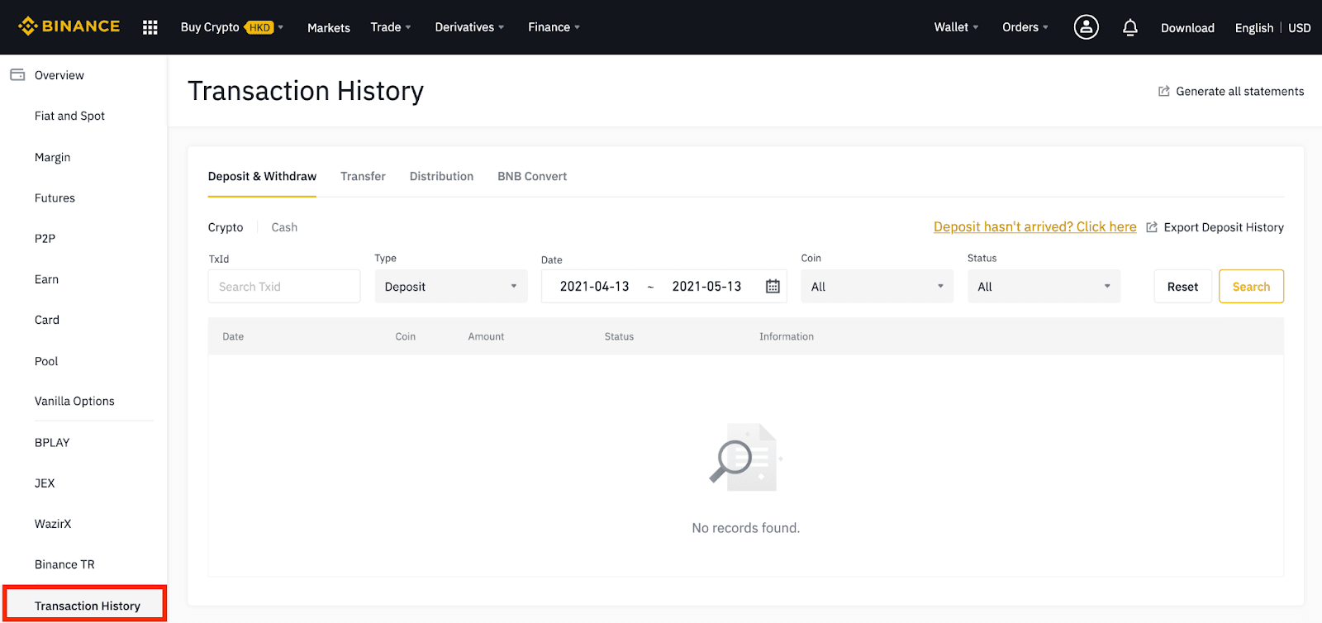Click the Overview wallet card icon
The width and height of the screenshot is (1322, 623).
click(17, 75)
